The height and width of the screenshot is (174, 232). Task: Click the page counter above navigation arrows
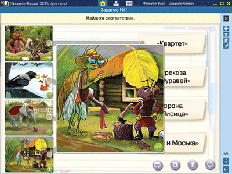(226, 154)
